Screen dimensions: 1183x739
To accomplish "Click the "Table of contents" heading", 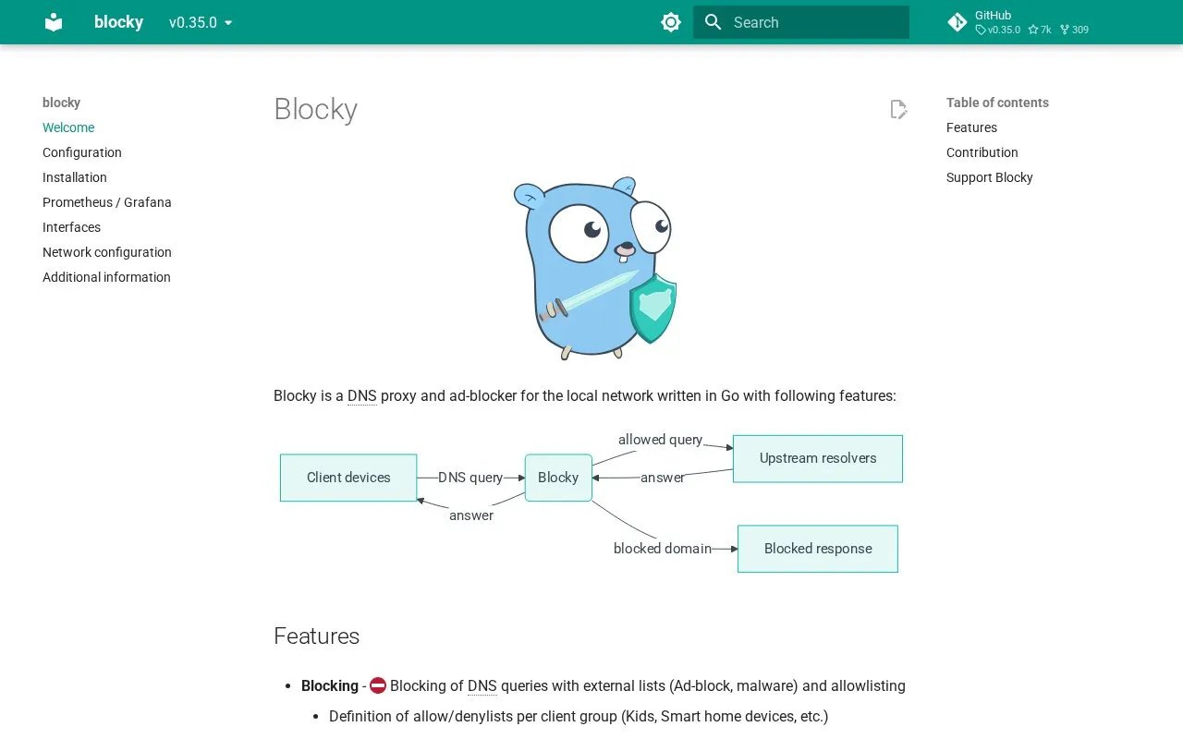I will pyautogui.click(x=997, y=103).
